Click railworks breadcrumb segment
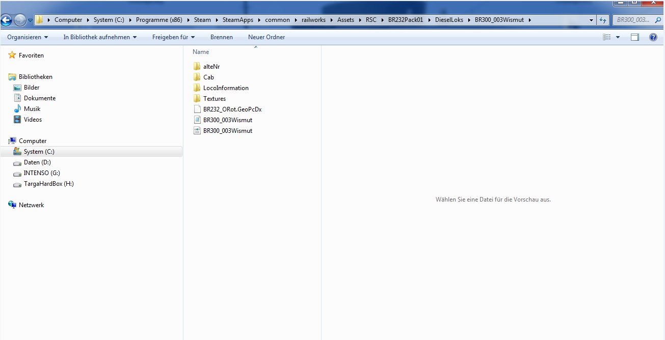Image resolution: width=665 pixels, height=340 pixels. (314, 20)
